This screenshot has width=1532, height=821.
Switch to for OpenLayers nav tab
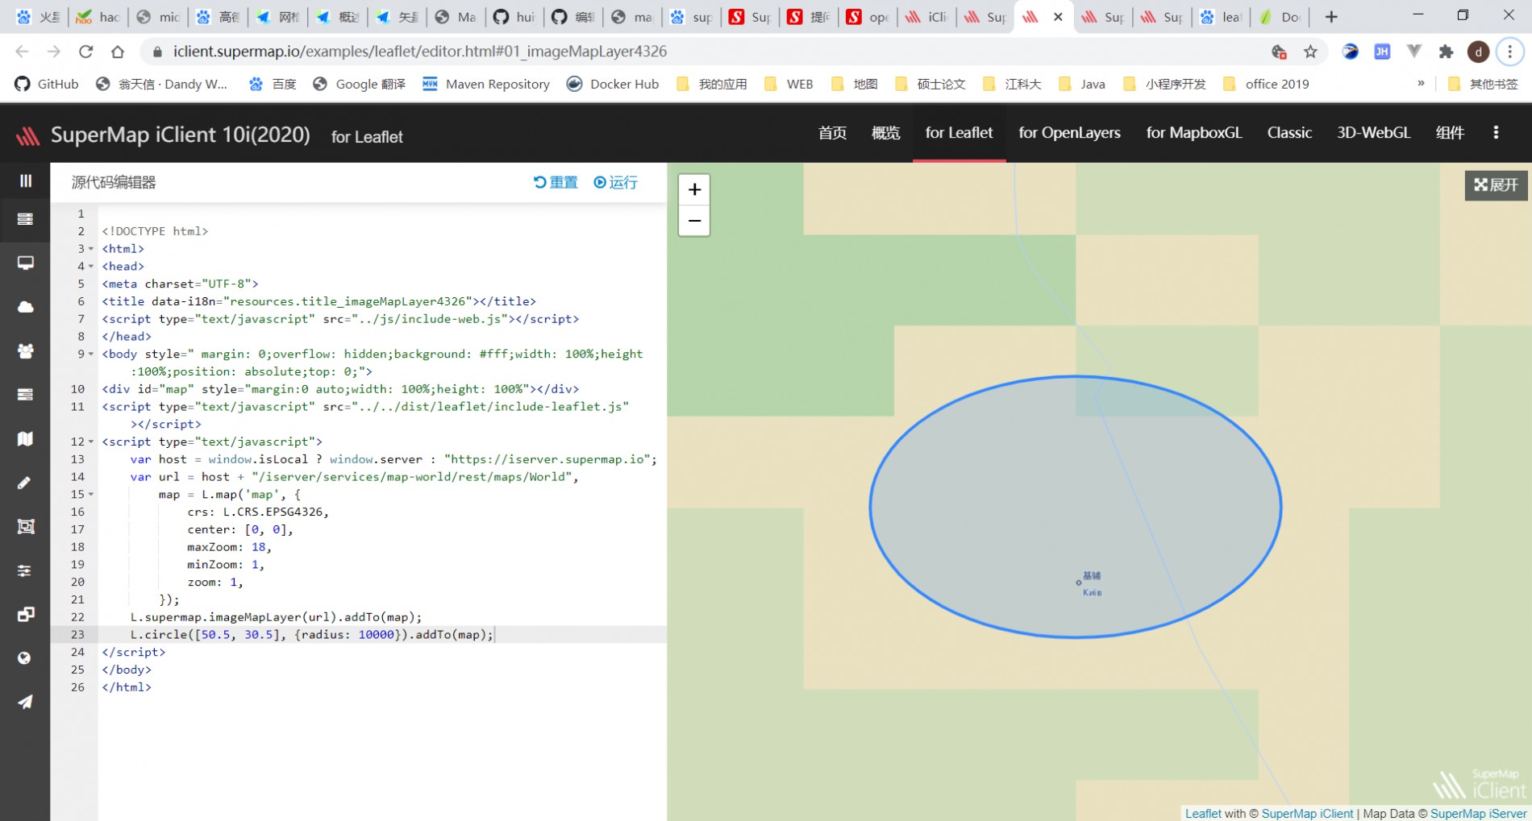pos(1069,133)
